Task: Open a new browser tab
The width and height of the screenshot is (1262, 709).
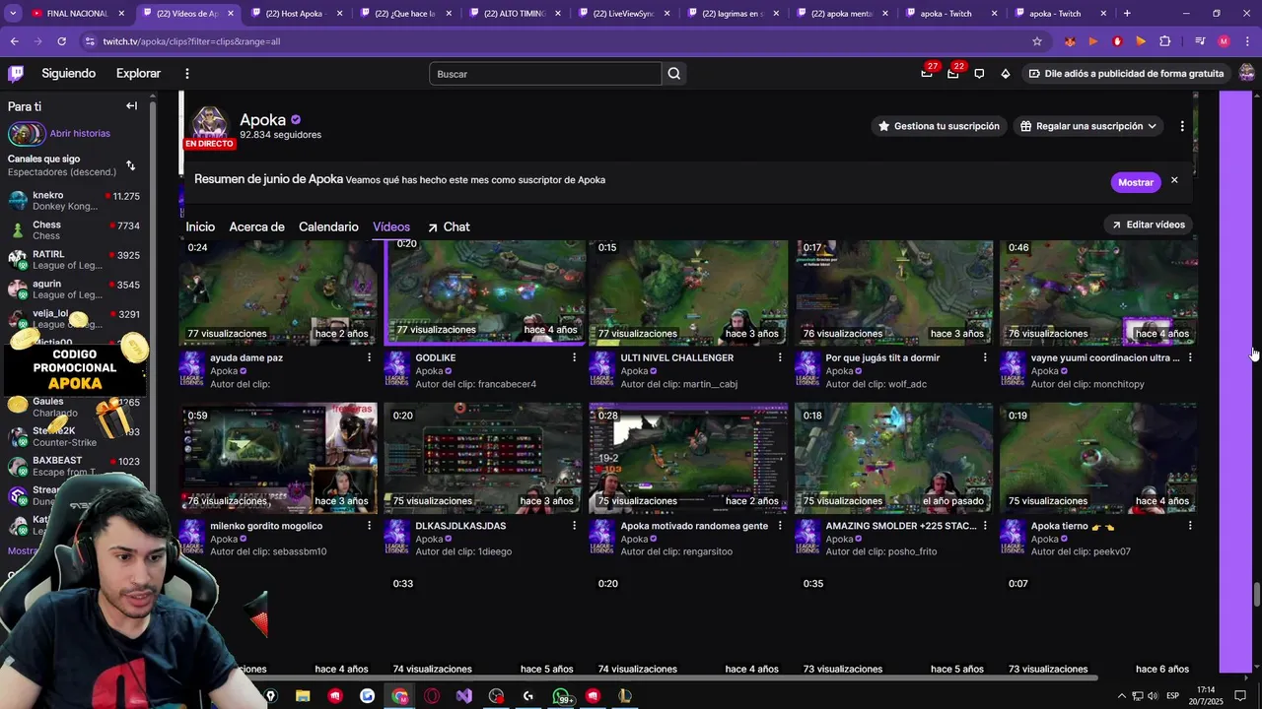Action: tap(1127, 14)
